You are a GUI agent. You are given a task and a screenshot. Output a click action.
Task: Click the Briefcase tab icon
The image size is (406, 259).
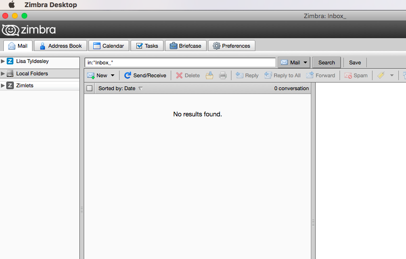(x=173, y=46)
